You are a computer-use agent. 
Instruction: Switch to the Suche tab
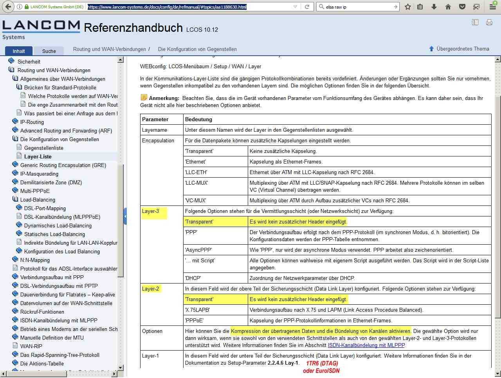tap(49, 51)
